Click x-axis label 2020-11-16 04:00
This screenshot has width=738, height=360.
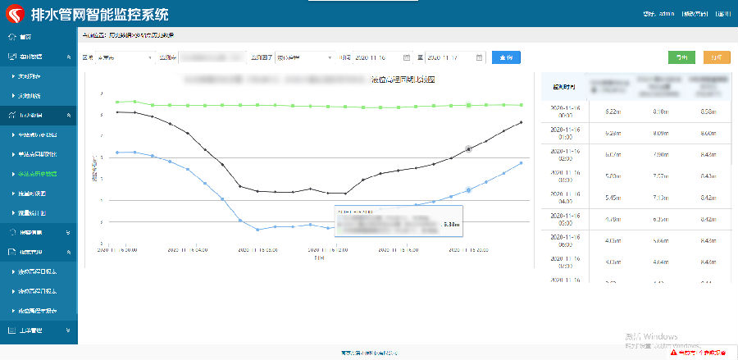click(188, 250)
